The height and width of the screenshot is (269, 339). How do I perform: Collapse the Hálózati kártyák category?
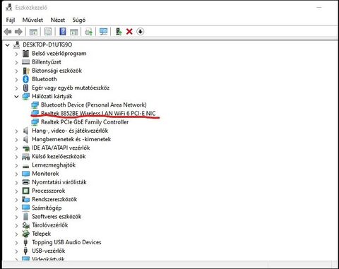tap(16, 97)
